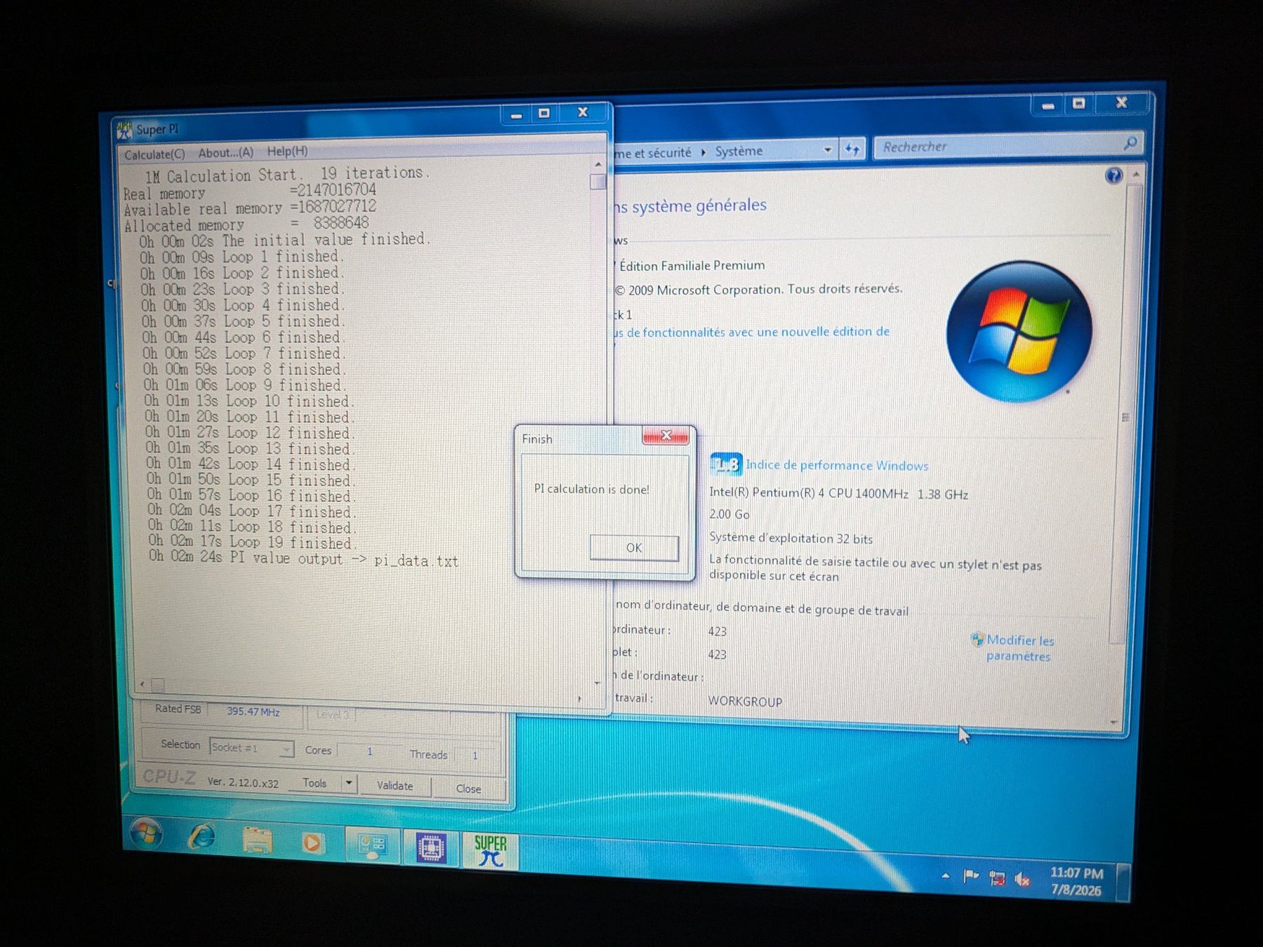Click the Validate button in CPU-Z
This screenshot has height=947, width=1263.
(395, 786)
